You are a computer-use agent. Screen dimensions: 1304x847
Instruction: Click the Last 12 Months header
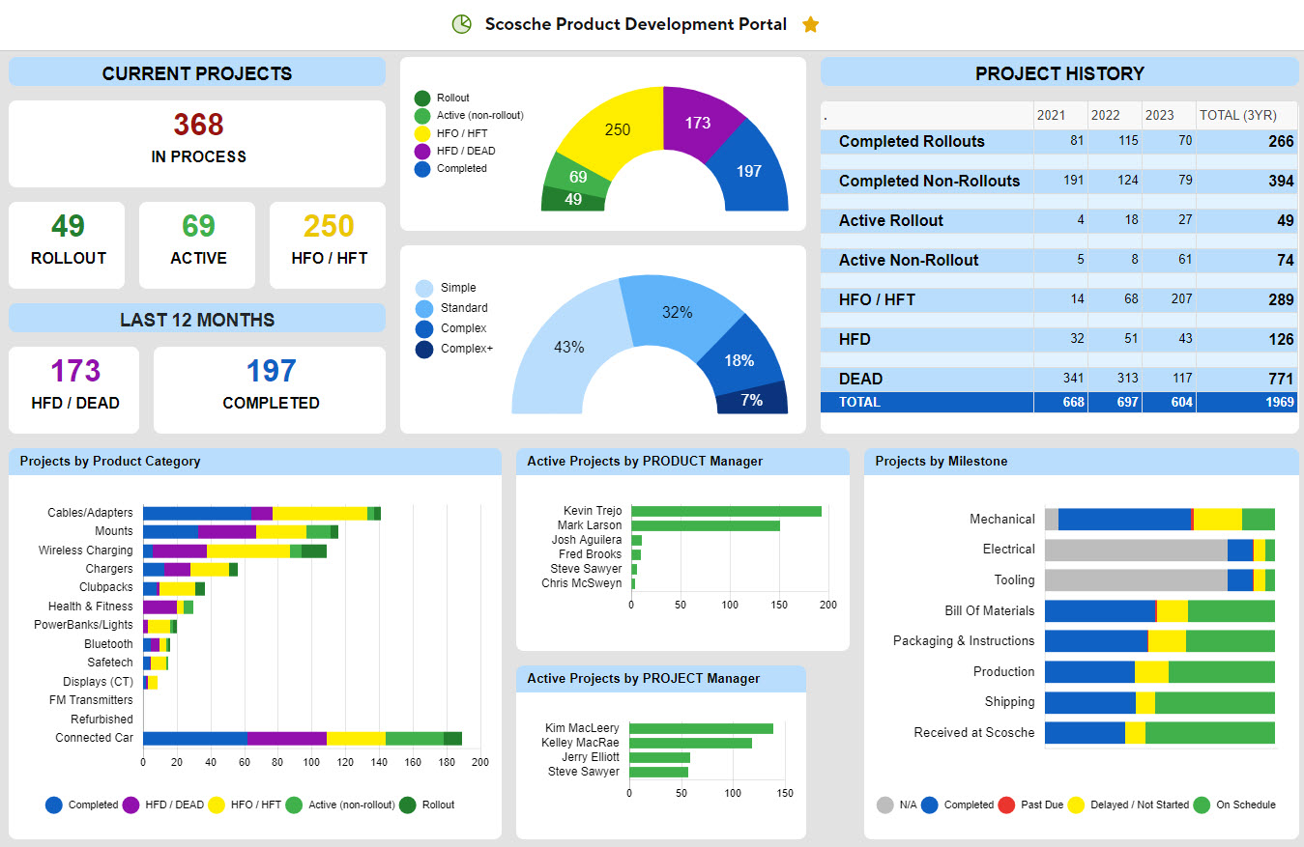(197, 319)
